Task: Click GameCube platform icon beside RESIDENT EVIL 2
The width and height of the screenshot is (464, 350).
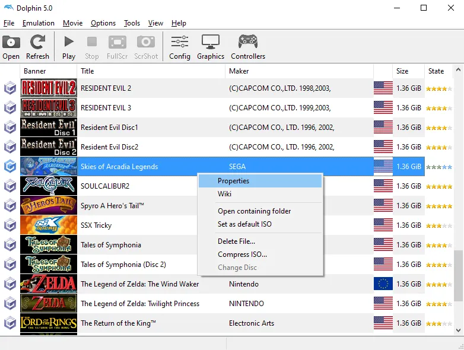Action: (x=10, y=88)
